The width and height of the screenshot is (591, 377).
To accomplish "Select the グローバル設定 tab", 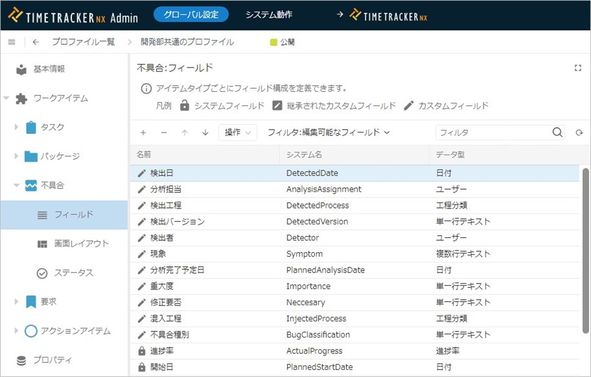I will (191, 15).
